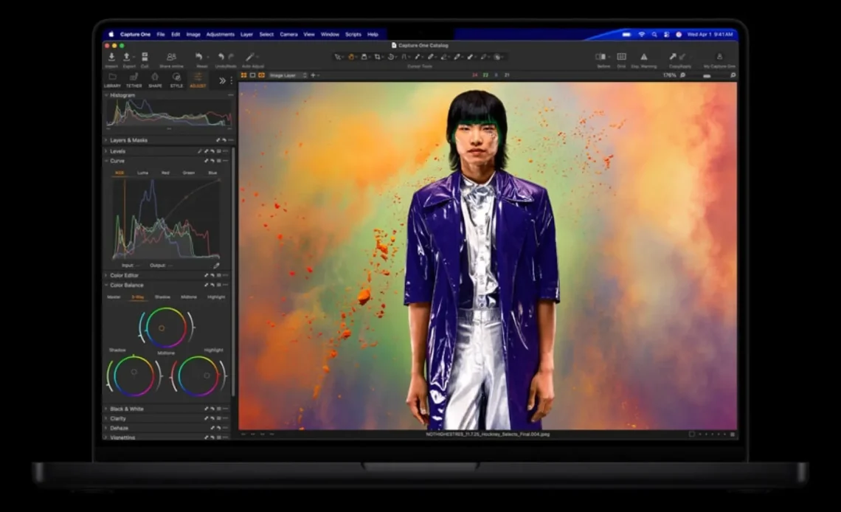Select the Luma tab in Curve
This screenshot has height=512, width=841.
click(142, 173)
